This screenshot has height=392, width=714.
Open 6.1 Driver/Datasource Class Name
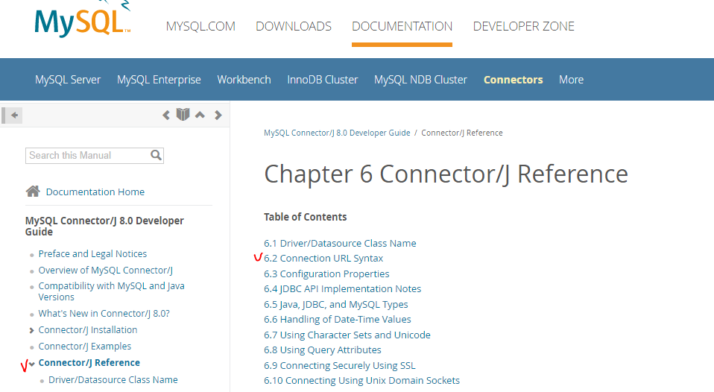pyautogui.click(x=340, y=243)
